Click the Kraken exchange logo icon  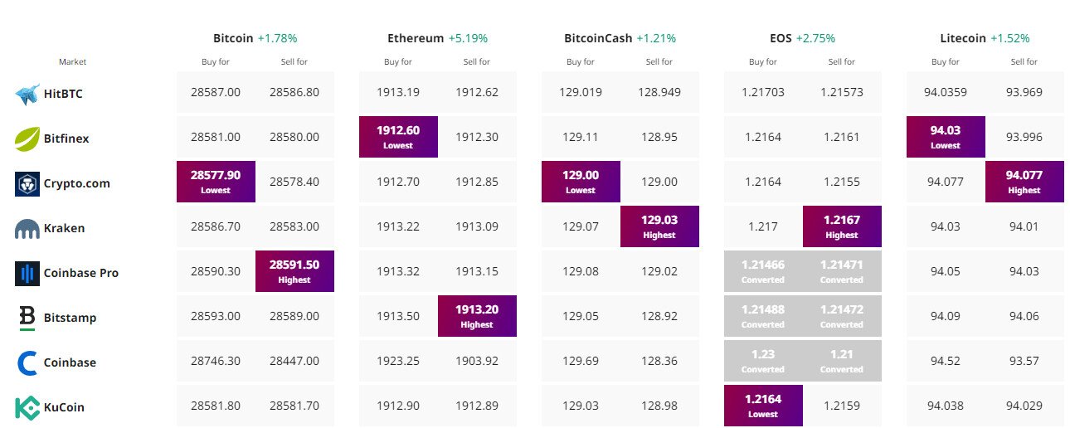(27, 229)
